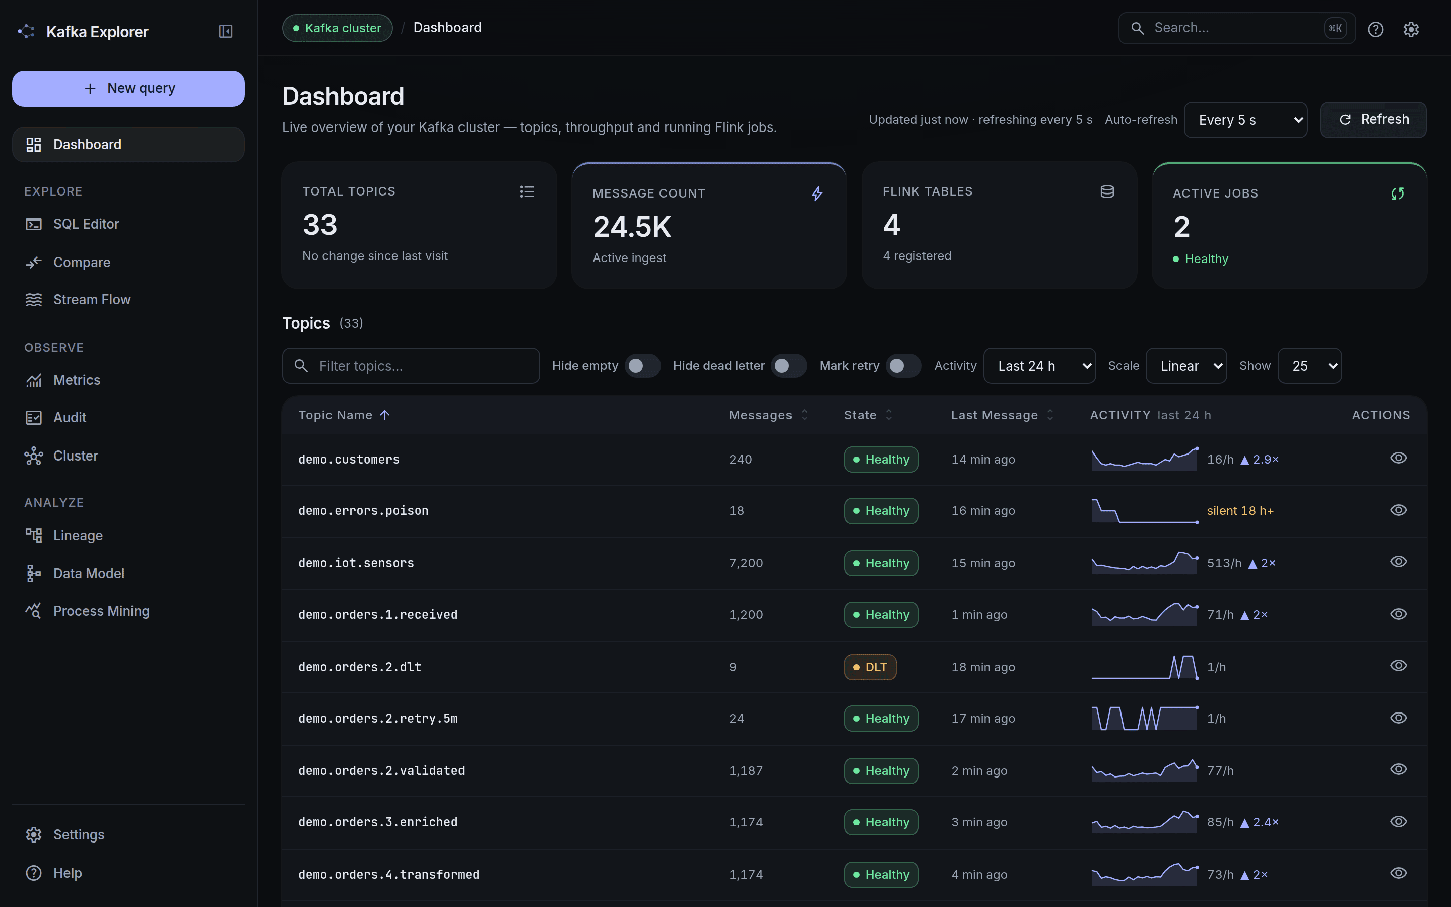Open the Scale Linear dropdown
Screen dimensions: 1451x907
tap(1185, 366)
